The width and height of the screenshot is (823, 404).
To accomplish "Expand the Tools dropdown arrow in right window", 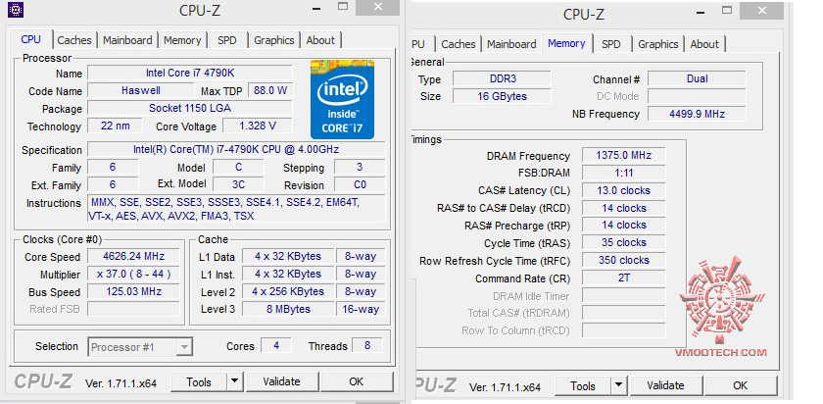I will point(619,386).
